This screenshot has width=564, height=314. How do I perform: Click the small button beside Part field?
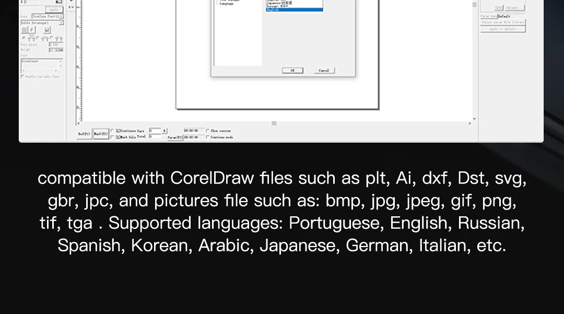coord(164,131)
